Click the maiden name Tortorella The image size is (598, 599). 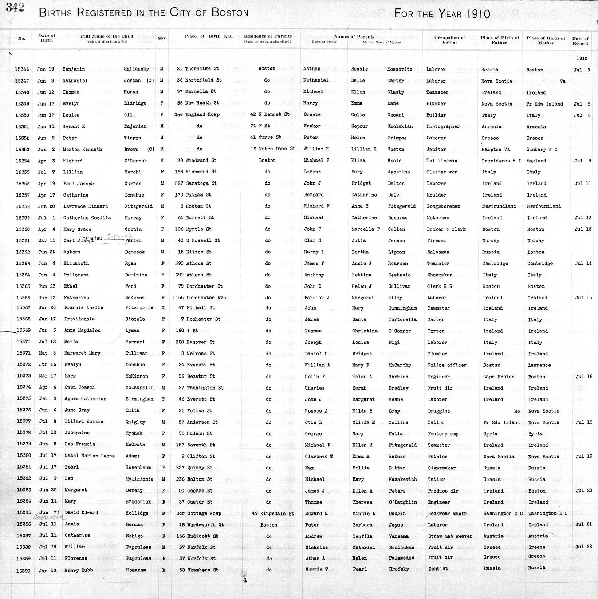click(402, 319)
